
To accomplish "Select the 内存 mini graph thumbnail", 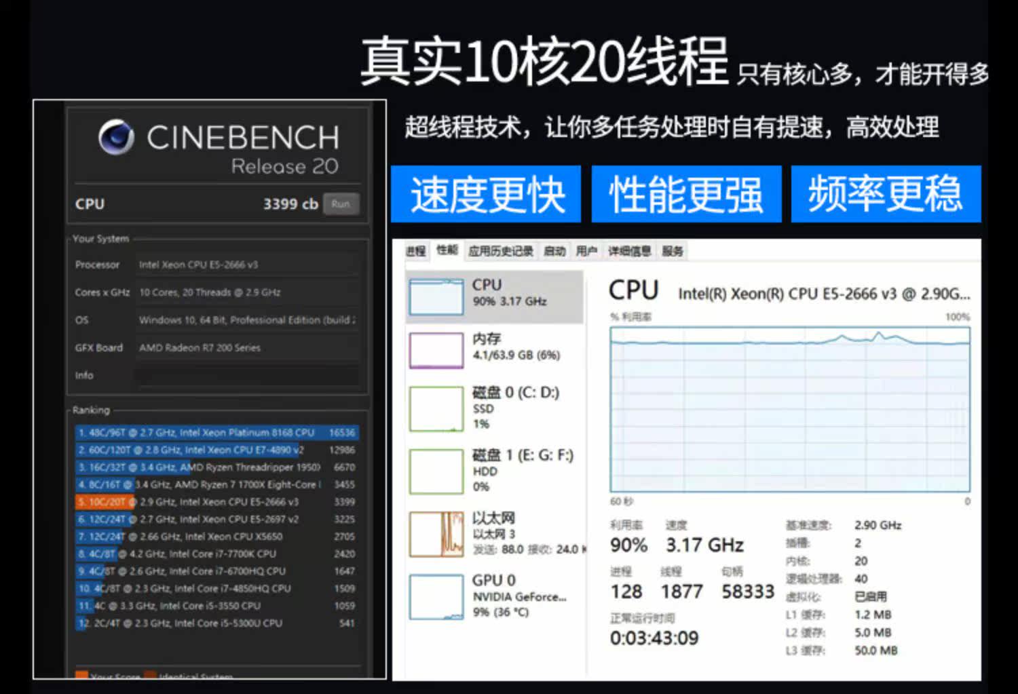I will point(436,350).
